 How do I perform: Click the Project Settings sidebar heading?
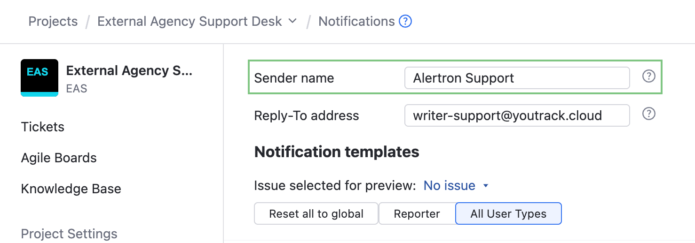pos(69,234)
